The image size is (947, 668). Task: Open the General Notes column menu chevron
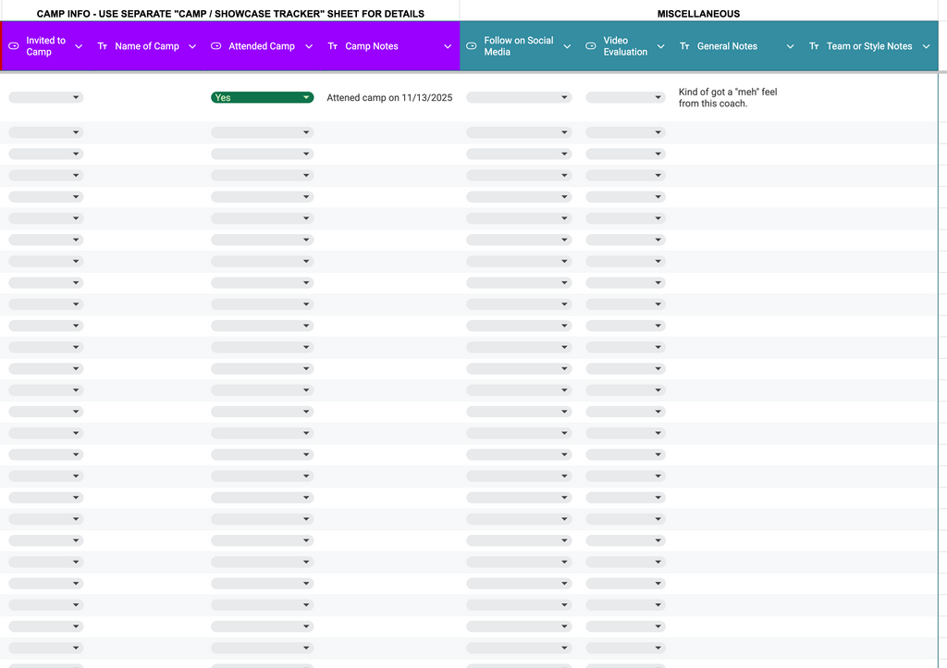pyautogui.click(x=790, y=46)
